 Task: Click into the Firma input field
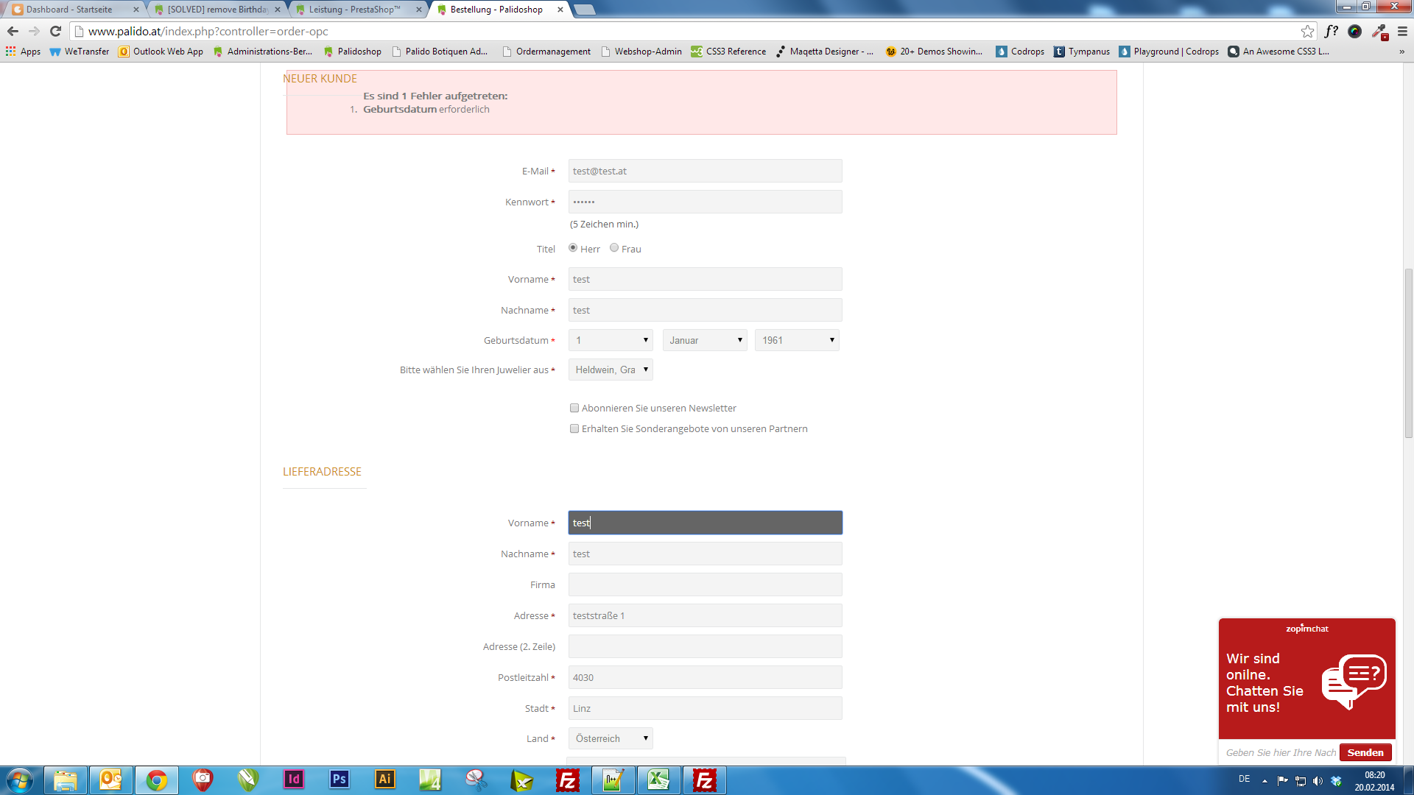point(705,584)
